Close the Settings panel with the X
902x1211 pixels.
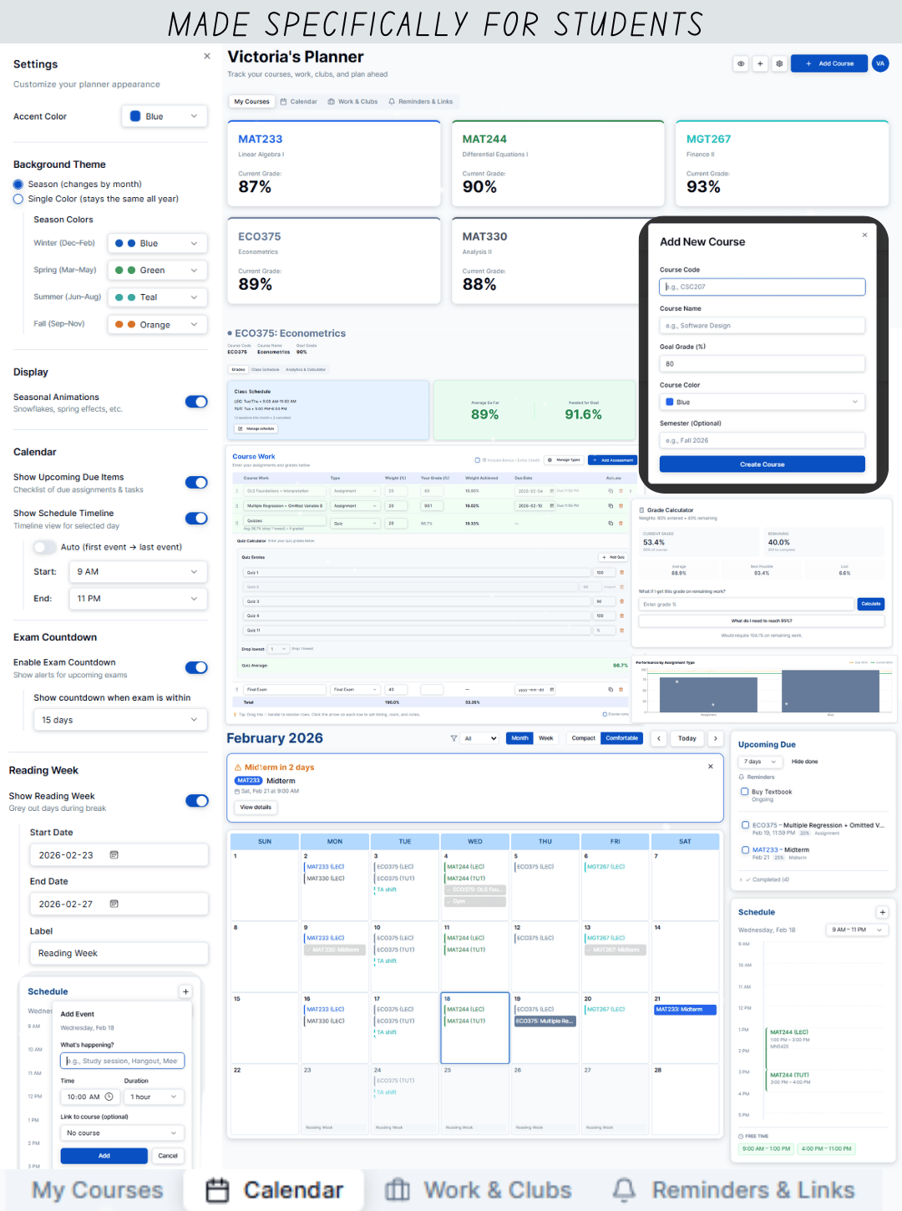pyautogui.click(x=207, y=56)
